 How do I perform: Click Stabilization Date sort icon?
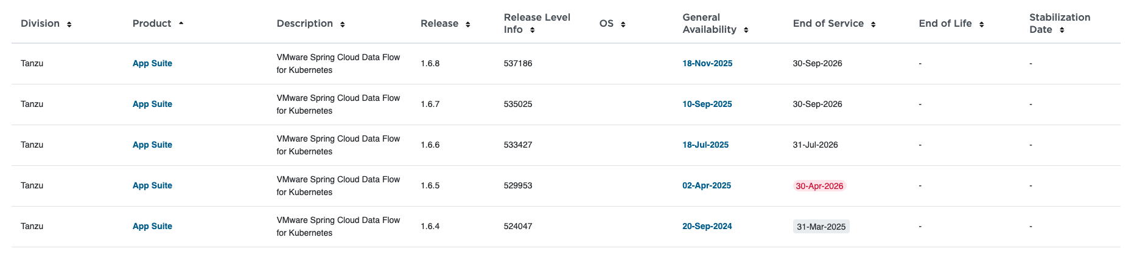(1062, 30)
